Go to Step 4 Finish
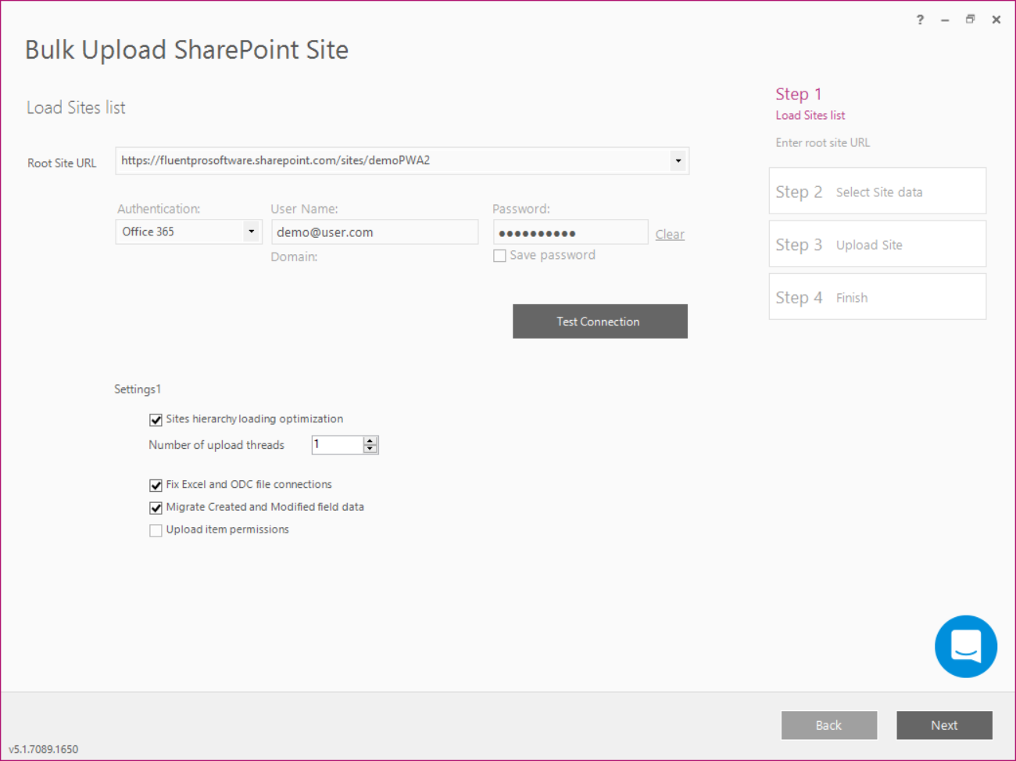The width and height of the screenshot is (1016, 761). (878, 296)
